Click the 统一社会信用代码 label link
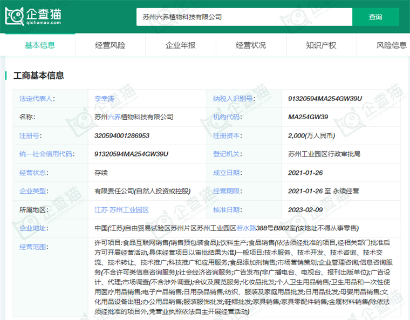This screenshot has width=410, height=320. tap(46, 154)
